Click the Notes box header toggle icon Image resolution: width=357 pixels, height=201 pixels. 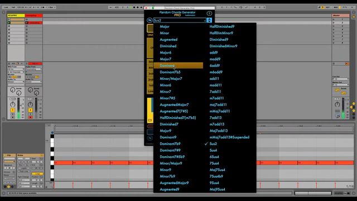(x=41, y=155)
